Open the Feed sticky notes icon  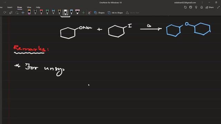click(191, 7)
